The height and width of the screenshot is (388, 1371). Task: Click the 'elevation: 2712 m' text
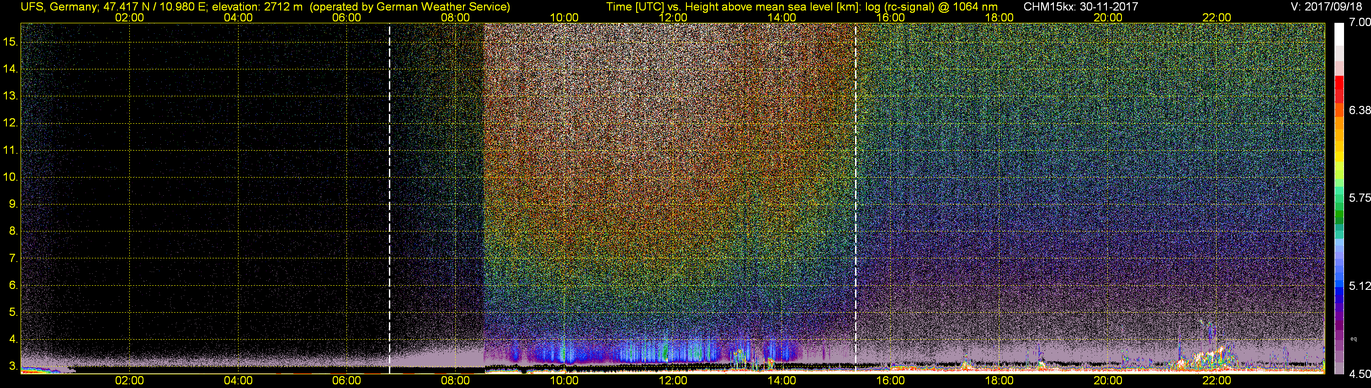tap(257, 7)
